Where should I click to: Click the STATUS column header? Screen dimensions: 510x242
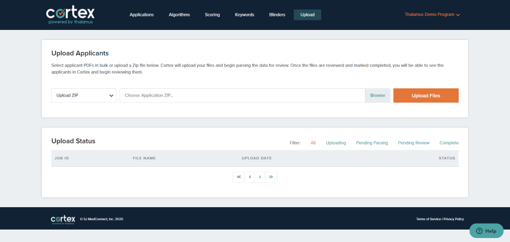tap(447, 158)
